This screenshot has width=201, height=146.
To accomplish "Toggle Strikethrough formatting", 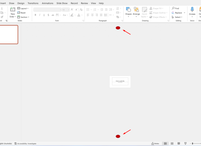I will 53,15.
